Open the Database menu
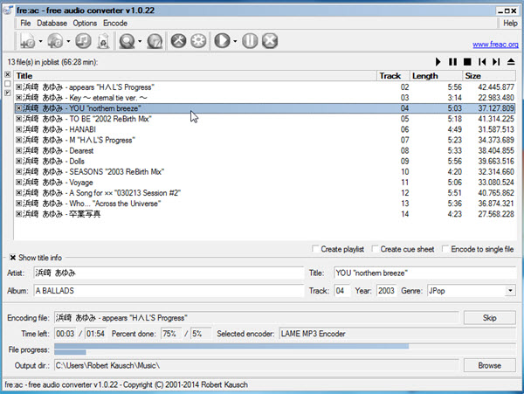The image size is (524, 394). pyautogui.click(x=52, y=23)
